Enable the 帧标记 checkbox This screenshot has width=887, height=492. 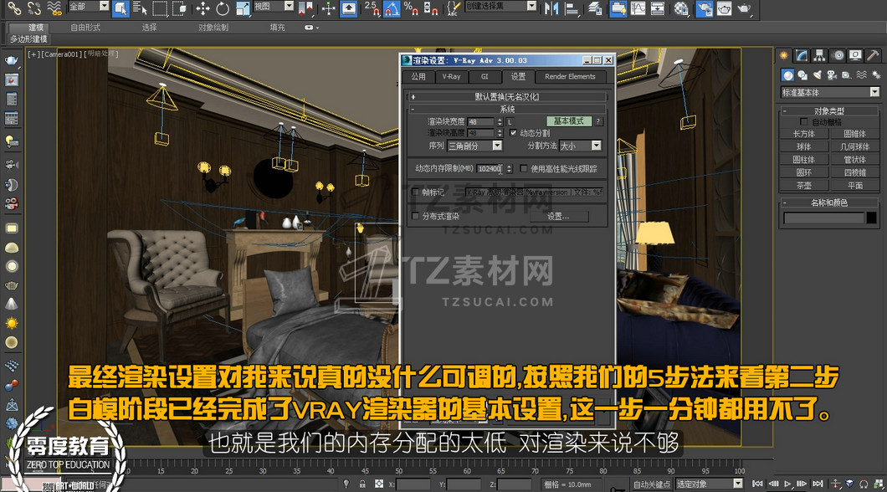click(x=415, y=192)
